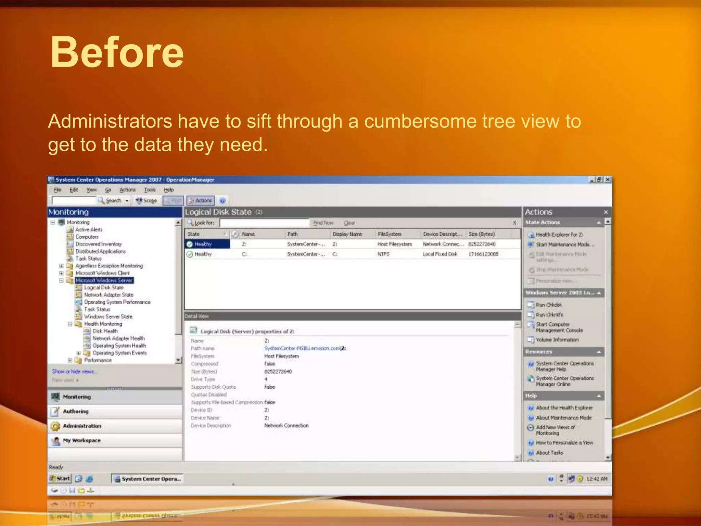The width and height of the screenshot is (701, 526).
Task: Open the Tools menu
Action: [x=150, y=190]
